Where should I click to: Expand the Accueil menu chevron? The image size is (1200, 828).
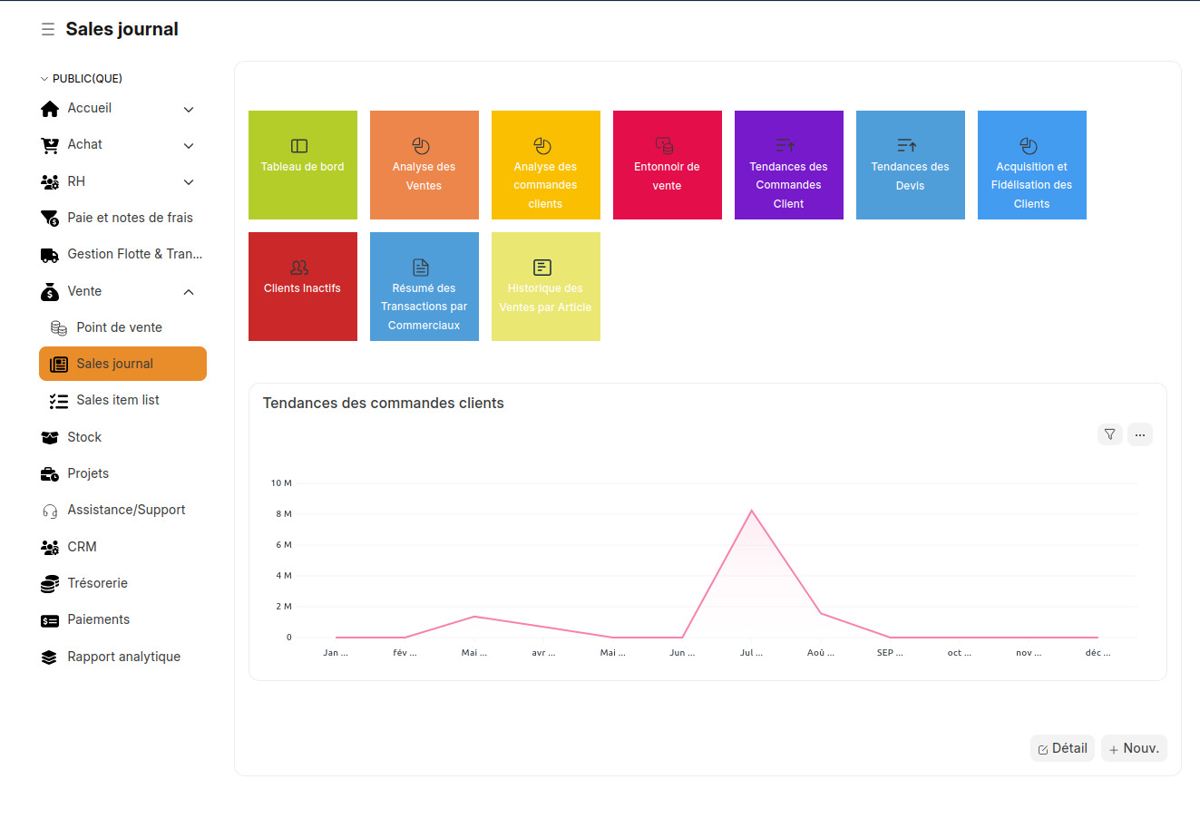click(x=189, y=109)
